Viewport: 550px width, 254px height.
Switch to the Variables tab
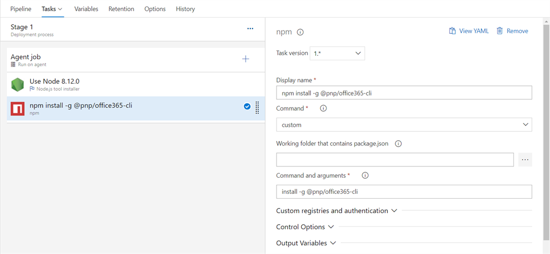click(x=86, y=9)
